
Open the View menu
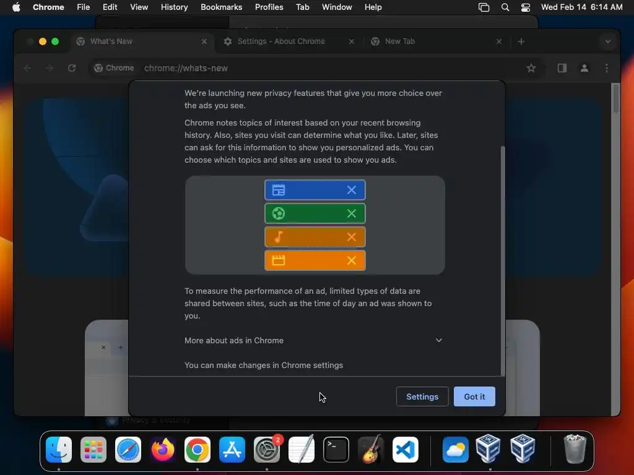coord(139,7)
